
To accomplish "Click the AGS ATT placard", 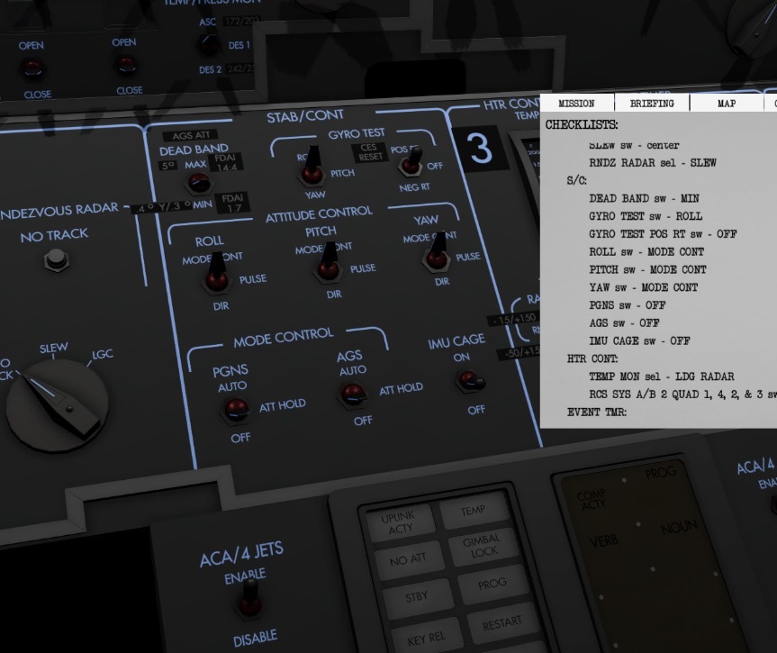I will (191, 135).
